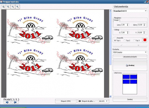The width and height of the screenshot is (149, 108).
Task: Click the confirm checkmark icon button
Action: (121, 45)
